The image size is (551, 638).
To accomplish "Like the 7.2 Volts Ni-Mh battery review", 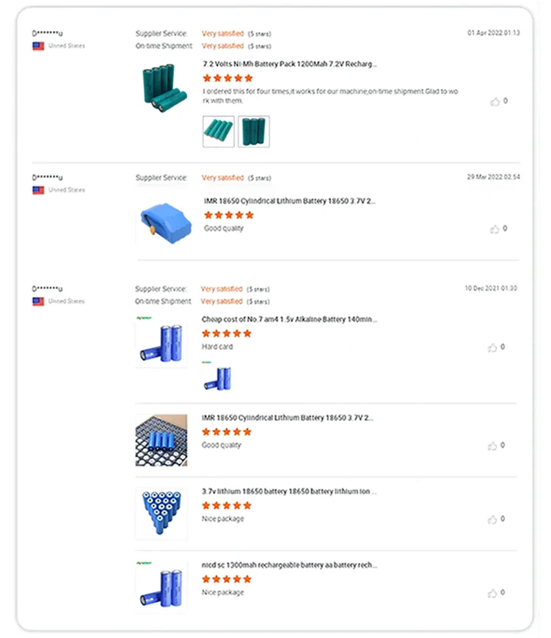I will [x=495, y=102].
